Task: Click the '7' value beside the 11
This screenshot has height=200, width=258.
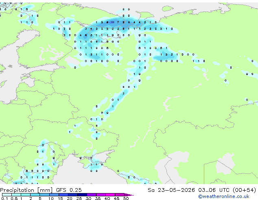Action: tap(118, 22)
